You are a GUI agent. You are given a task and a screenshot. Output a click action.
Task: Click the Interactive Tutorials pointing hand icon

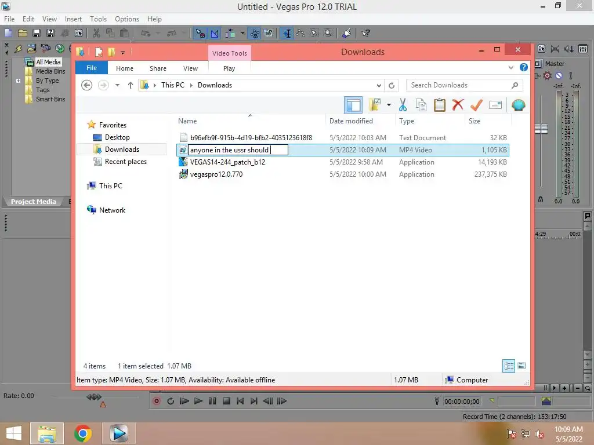pyautogui.click(x=347, y=33)
